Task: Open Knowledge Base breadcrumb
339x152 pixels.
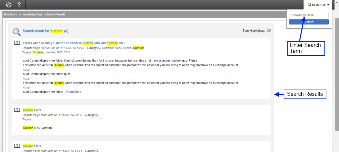Action: pyautogui.click(x=32, y=15)
